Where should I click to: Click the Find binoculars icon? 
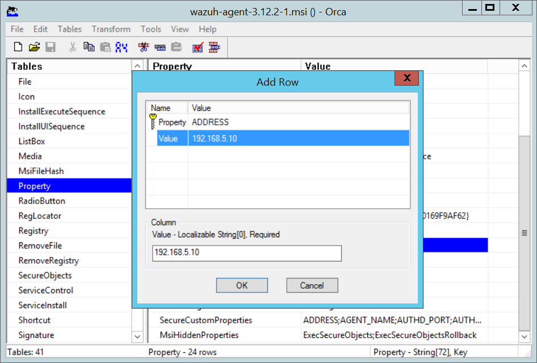(x=121, y=47)
